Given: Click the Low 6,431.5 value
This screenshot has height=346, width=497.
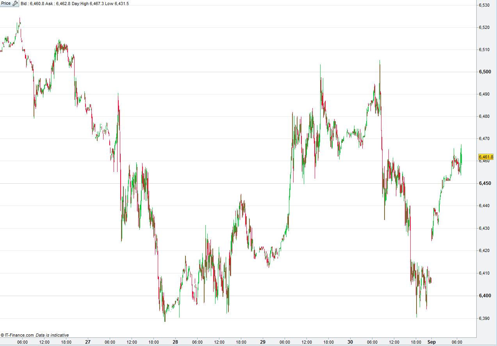Looking at the screenshot, I should coord(117,4).
